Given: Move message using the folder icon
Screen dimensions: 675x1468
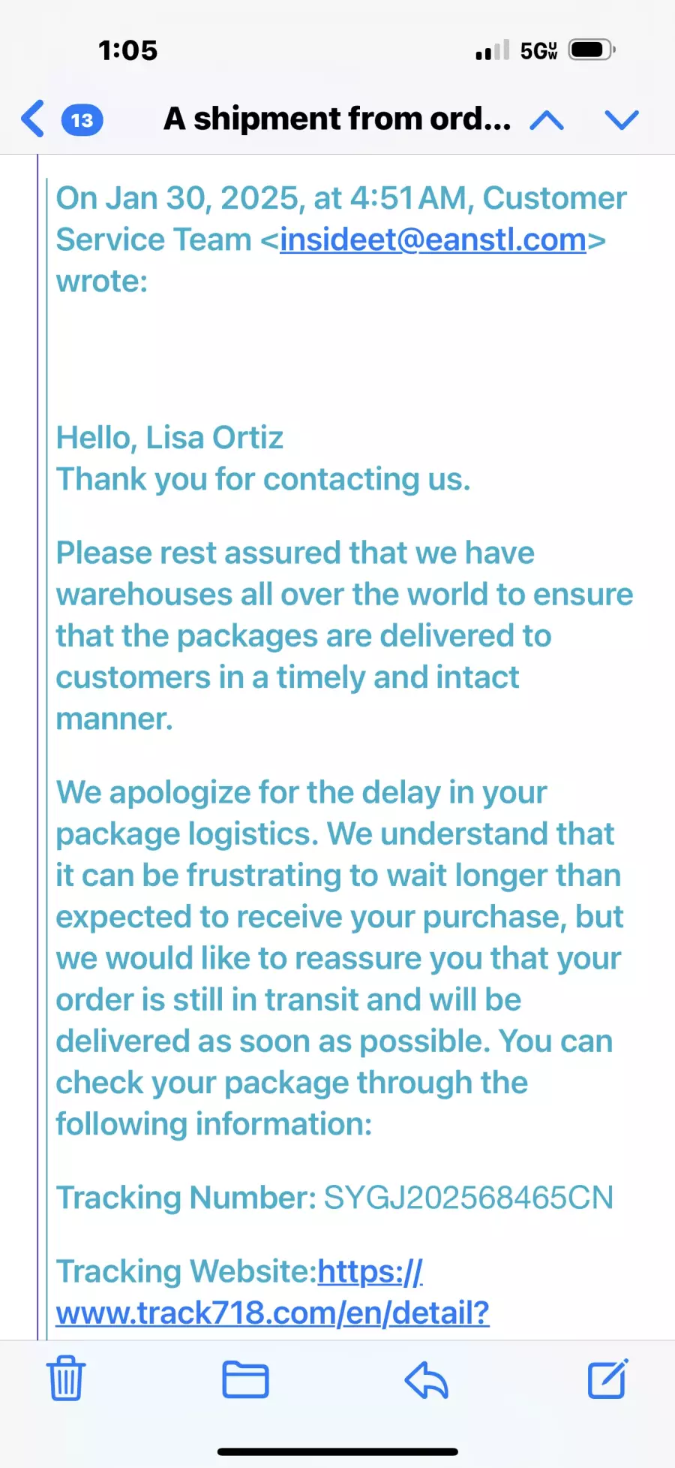Looking at the screenshot, I should [245, 1379].
